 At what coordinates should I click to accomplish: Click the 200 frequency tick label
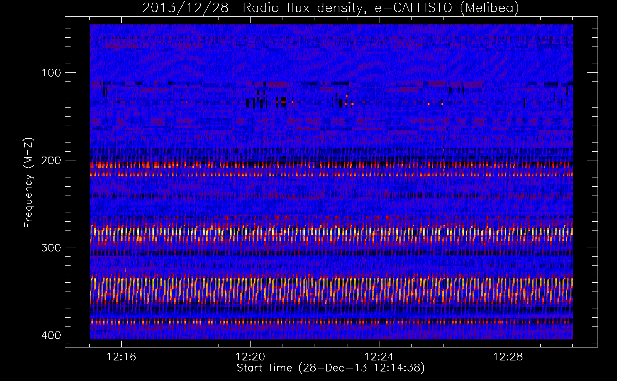coord(51,160)
